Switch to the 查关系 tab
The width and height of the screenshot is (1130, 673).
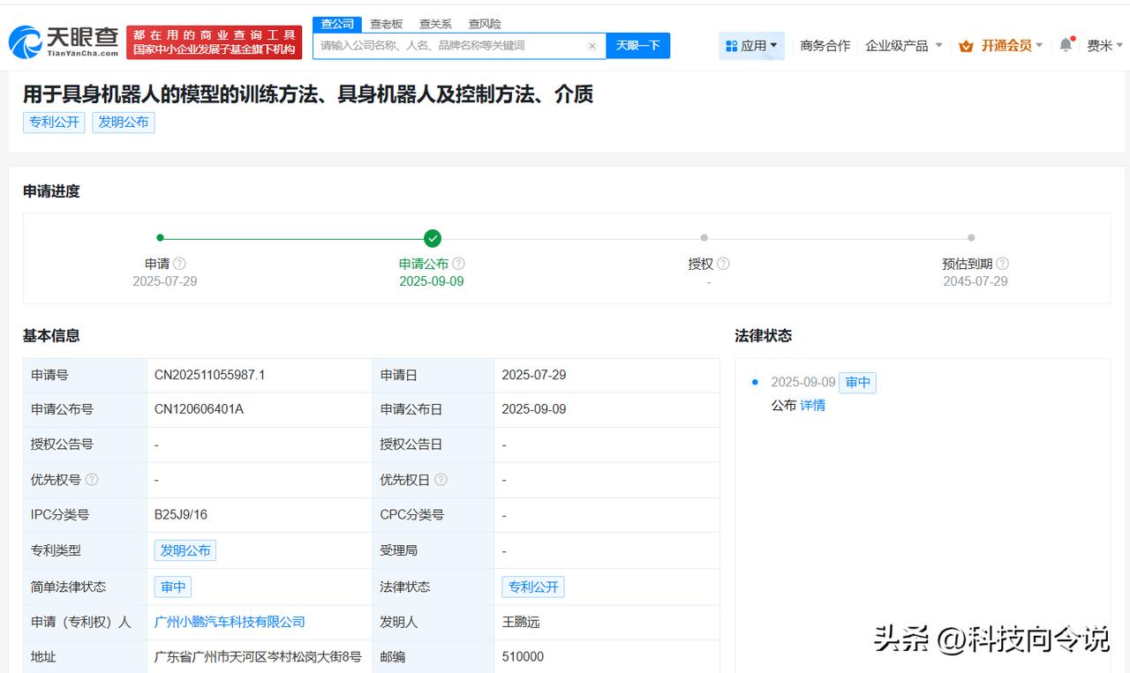pos(435,24)
